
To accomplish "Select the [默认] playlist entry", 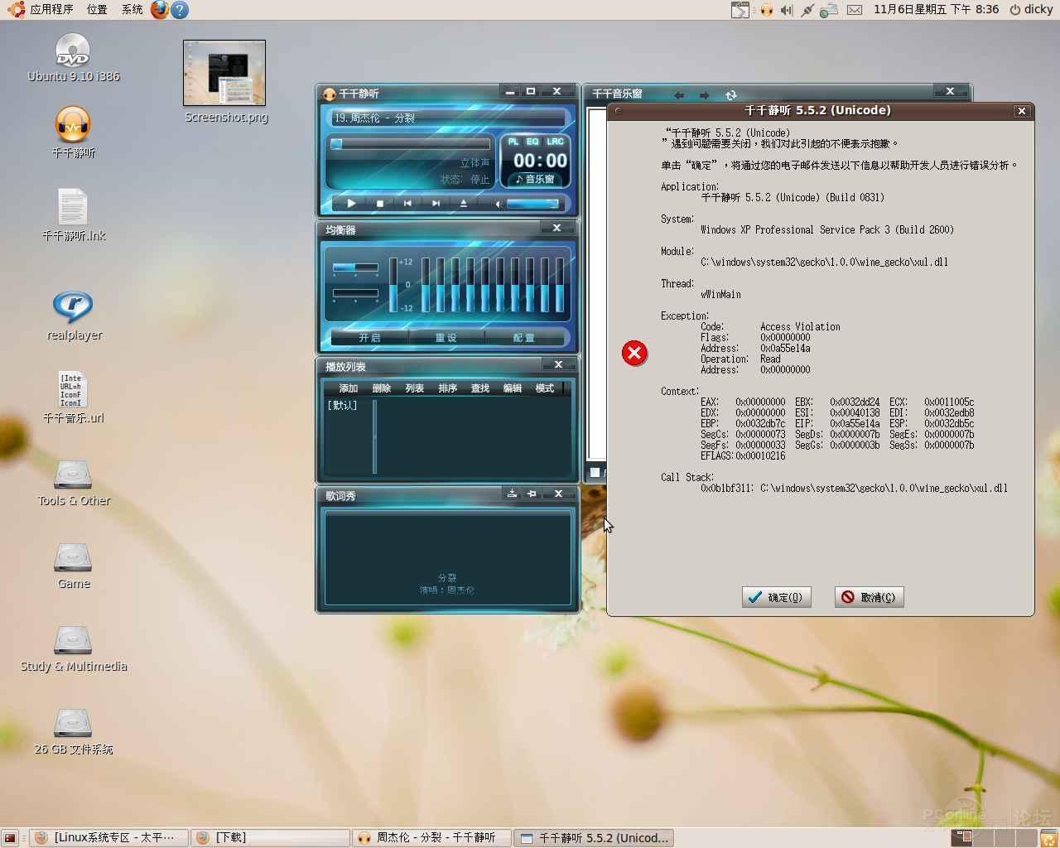I will 342,406.
